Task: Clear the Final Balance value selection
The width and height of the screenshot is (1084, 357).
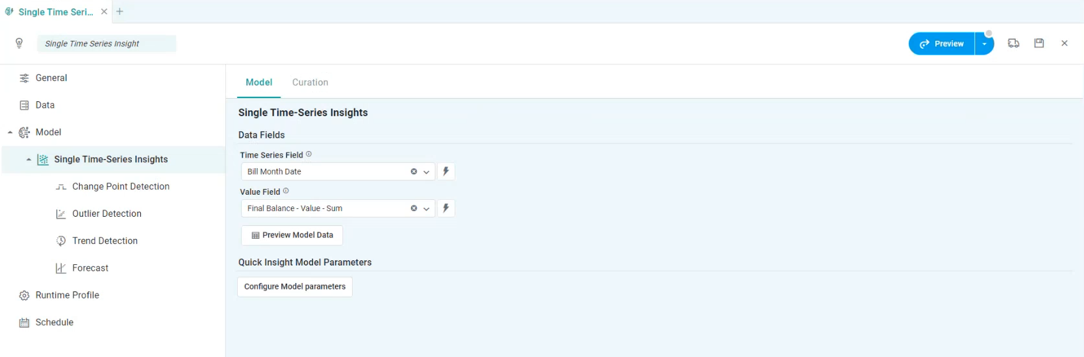Action: (414, 208)
